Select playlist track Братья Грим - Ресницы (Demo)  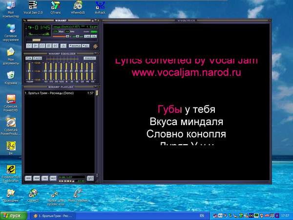pos(59,93)
